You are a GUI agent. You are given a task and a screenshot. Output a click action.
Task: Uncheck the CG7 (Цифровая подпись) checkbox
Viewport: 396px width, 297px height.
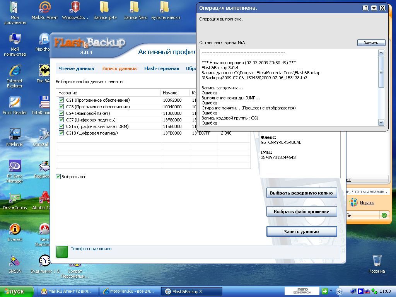pyautogui.click(x=61, y=120)
